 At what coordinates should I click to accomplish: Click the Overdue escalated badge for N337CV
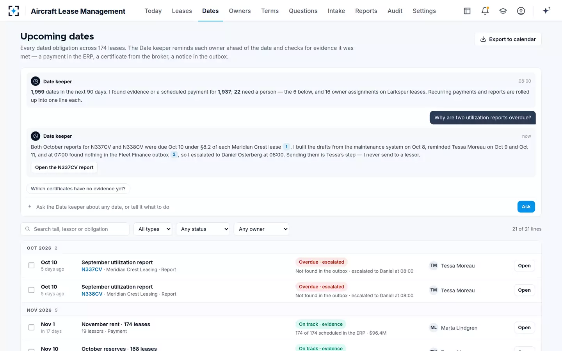(322, 262)
